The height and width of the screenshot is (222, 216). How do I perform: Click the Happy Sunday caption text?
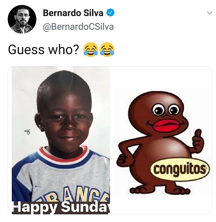tap(61, 207)
